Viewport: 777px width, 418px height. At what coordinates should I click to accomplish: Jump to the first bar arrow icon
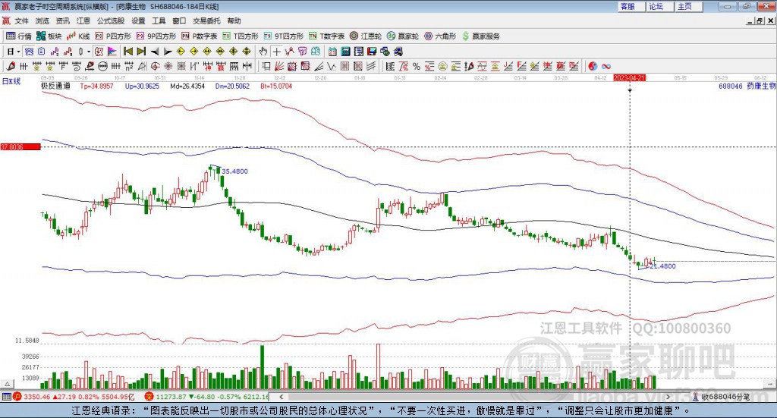pyautogui.click(x=128, y=52)
